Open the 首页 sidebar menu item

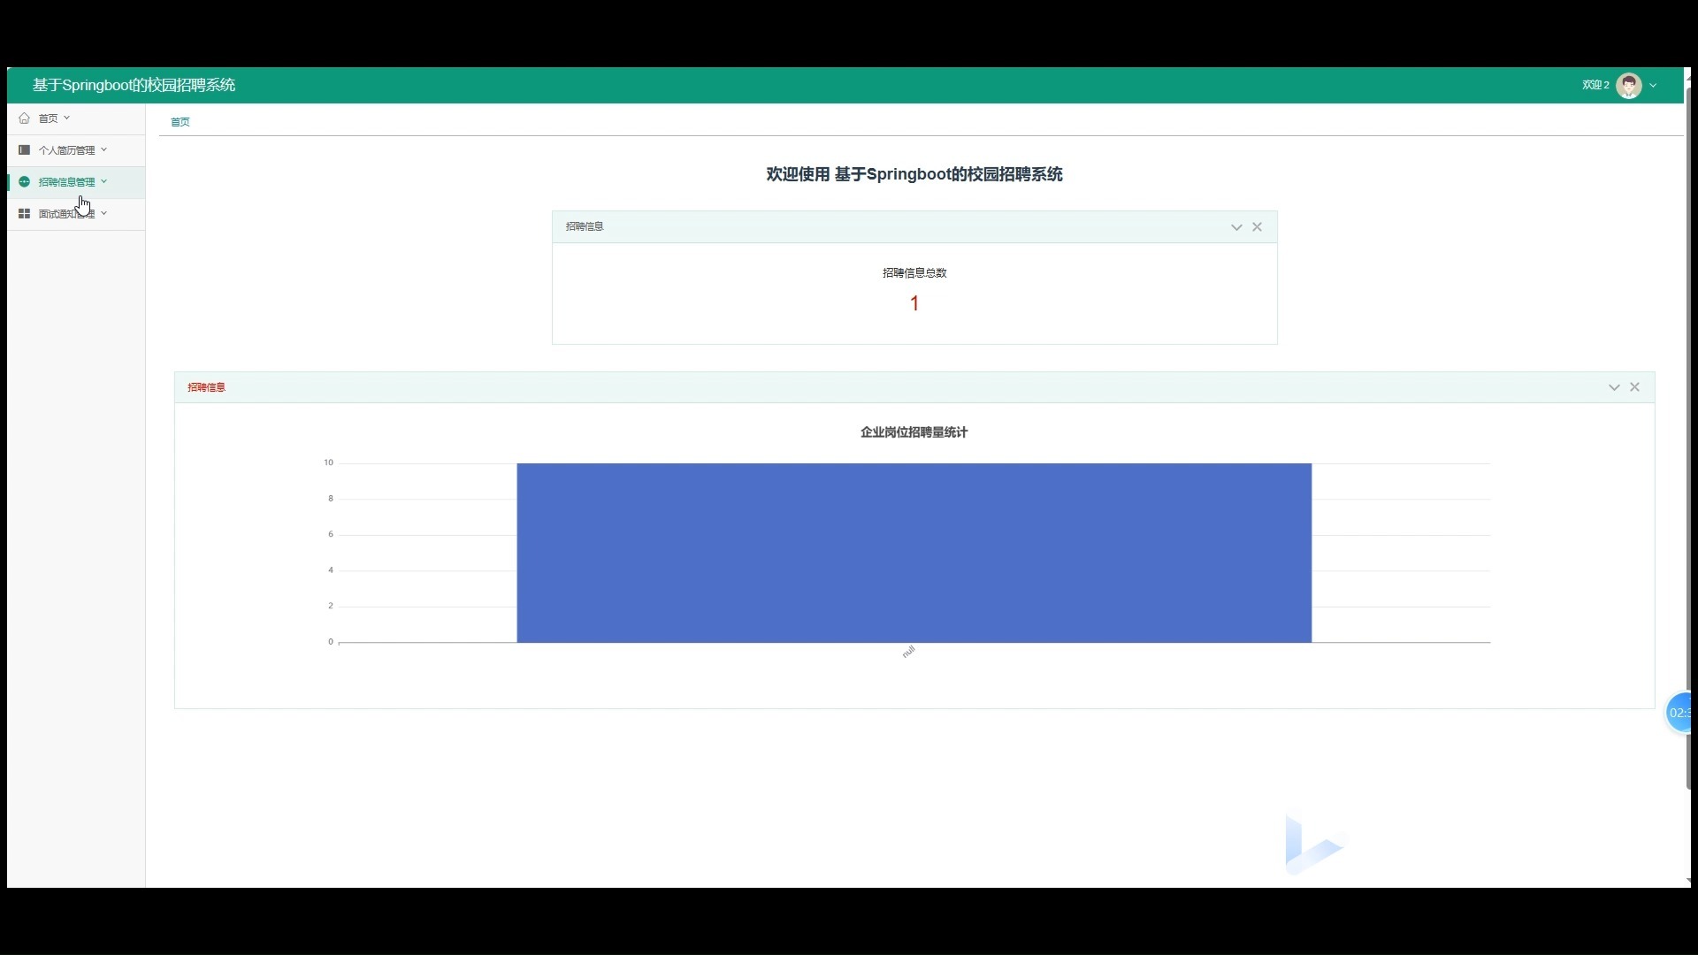[x=76, y=118]
